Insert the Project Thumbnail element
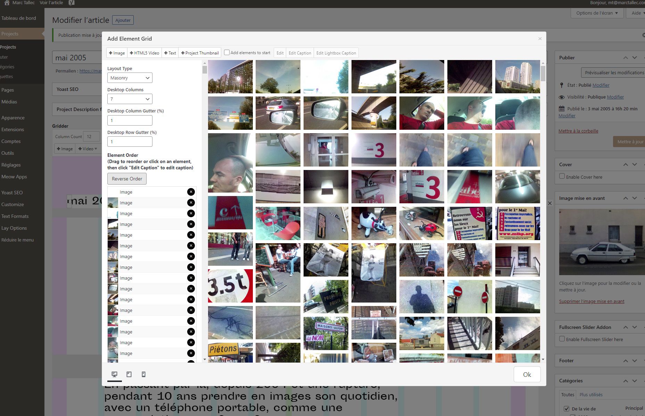 200,53
